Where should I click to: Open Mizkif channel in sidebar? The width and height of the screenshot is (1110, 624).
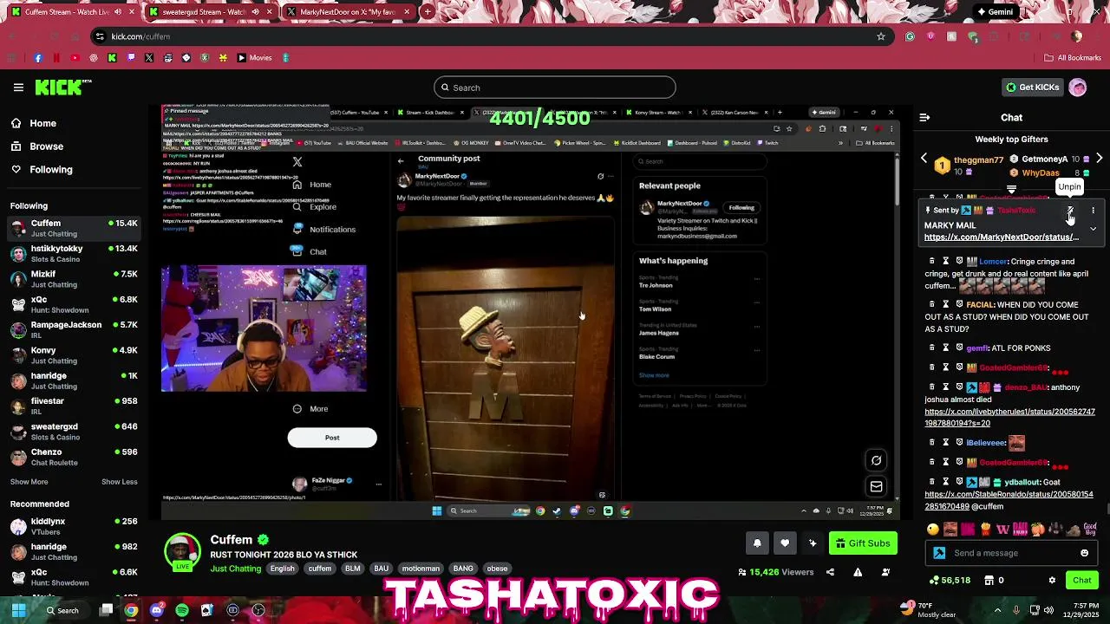[x=73, y=279]
